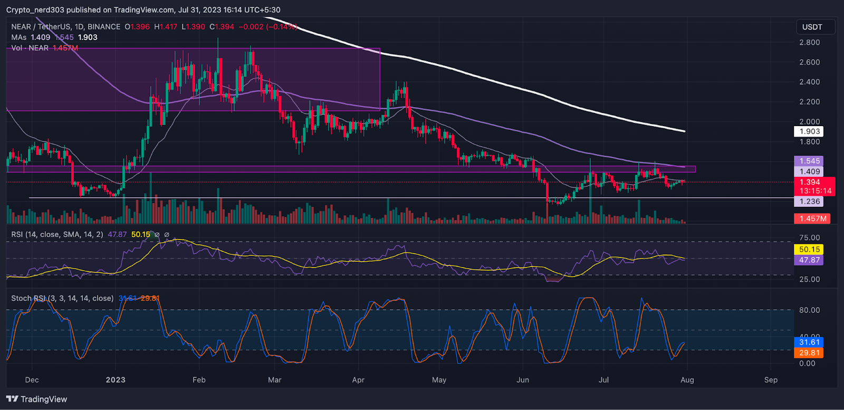Click the purple 1.545 price tag on axis
This screenshot has width=844, height=410.
point(809,161)
